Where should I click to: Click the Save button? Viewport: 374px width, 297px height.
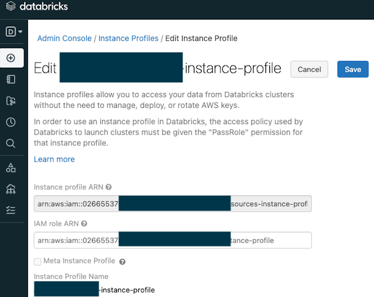tap(353, 69)
